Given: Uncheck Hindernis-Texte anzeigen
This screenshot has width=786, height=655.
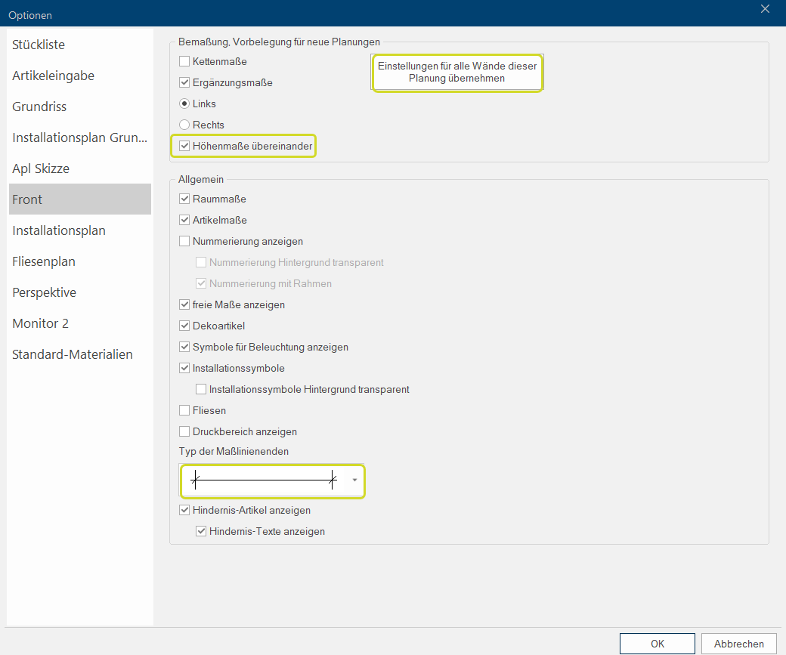Looking at the screenshot, I should (x=201, y=532).
